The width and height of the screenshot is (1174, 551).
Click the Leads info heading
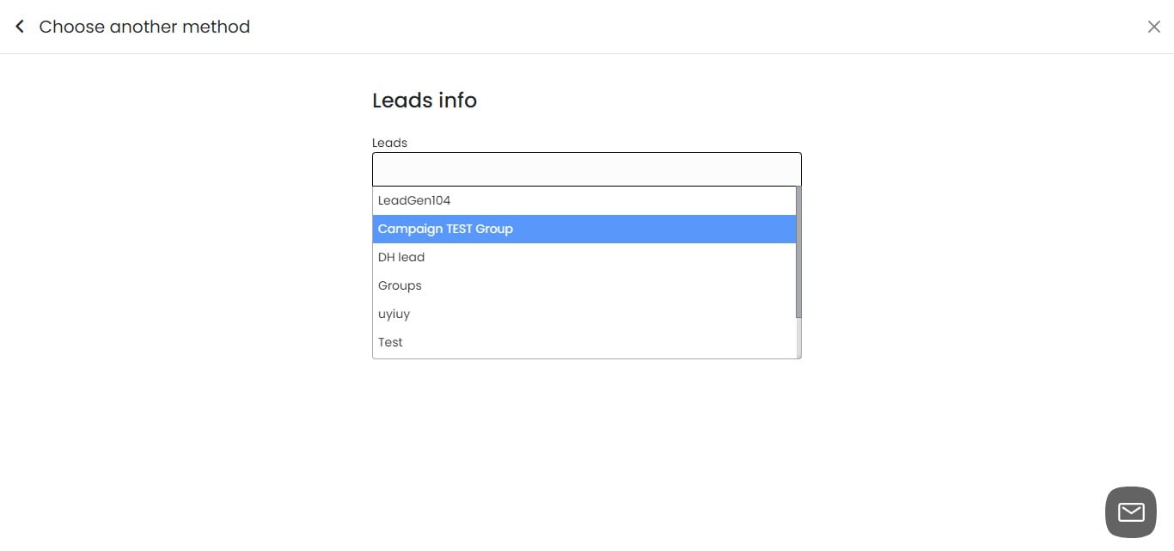click(x=425, y=100)
